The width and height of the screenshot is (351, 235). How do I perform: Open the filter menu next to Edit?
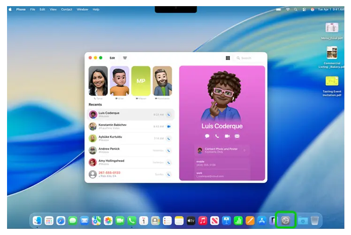click(125, 58)
